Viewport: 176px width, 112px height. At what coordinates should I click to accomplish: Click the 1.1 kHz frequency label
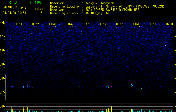coord(2,36)
